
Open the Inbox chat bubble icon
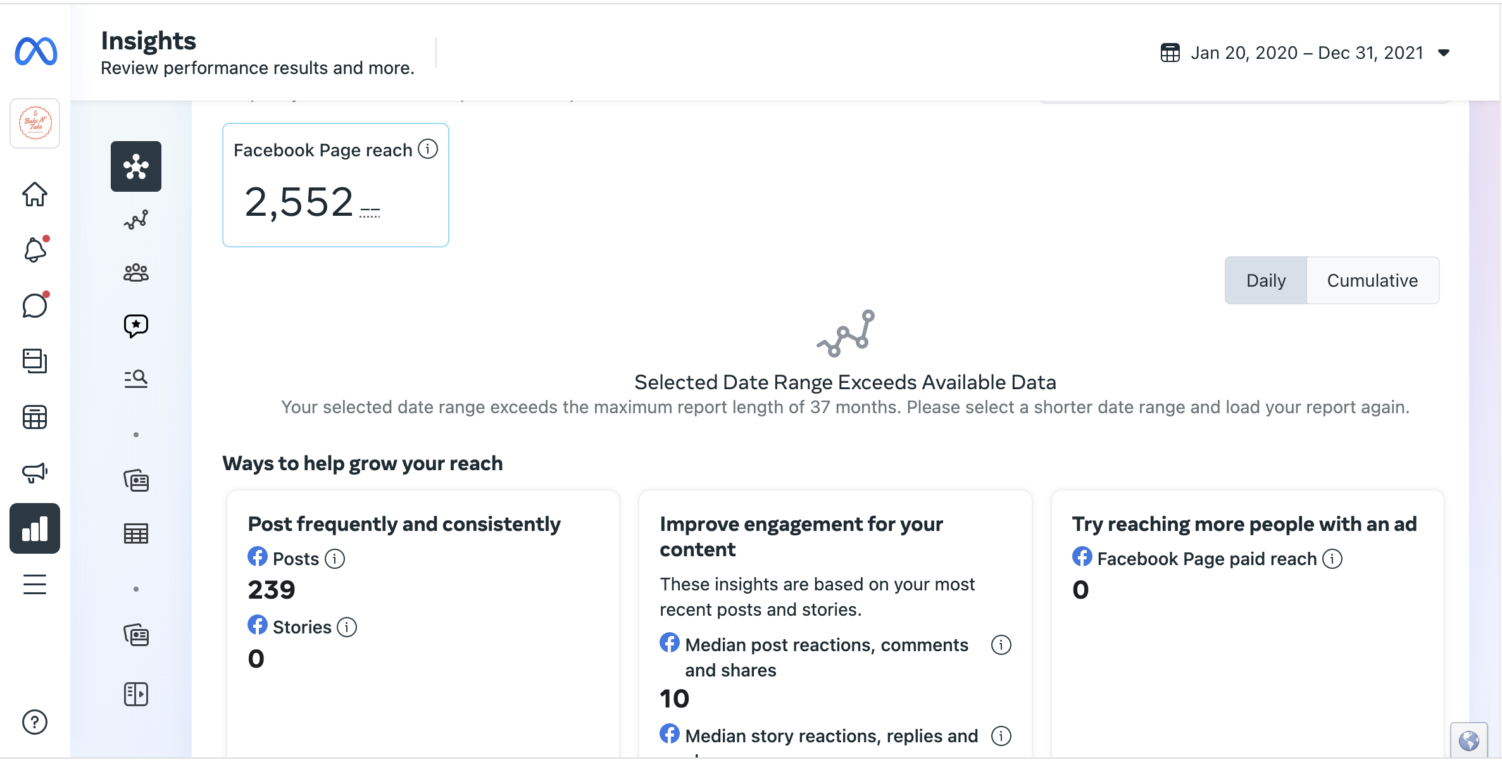point(35,306)
